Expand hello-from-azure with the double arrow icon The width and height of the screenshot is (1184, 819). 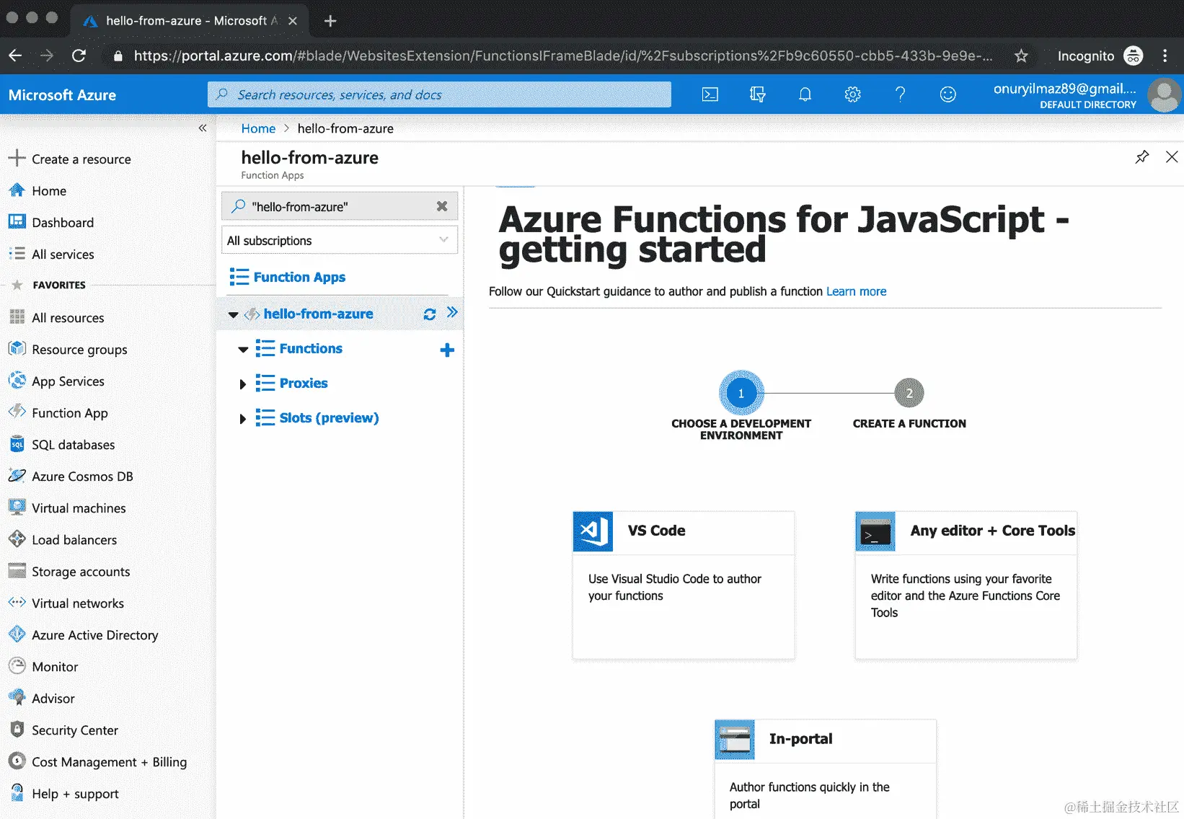pyautogui.click(x=452, y=312)
